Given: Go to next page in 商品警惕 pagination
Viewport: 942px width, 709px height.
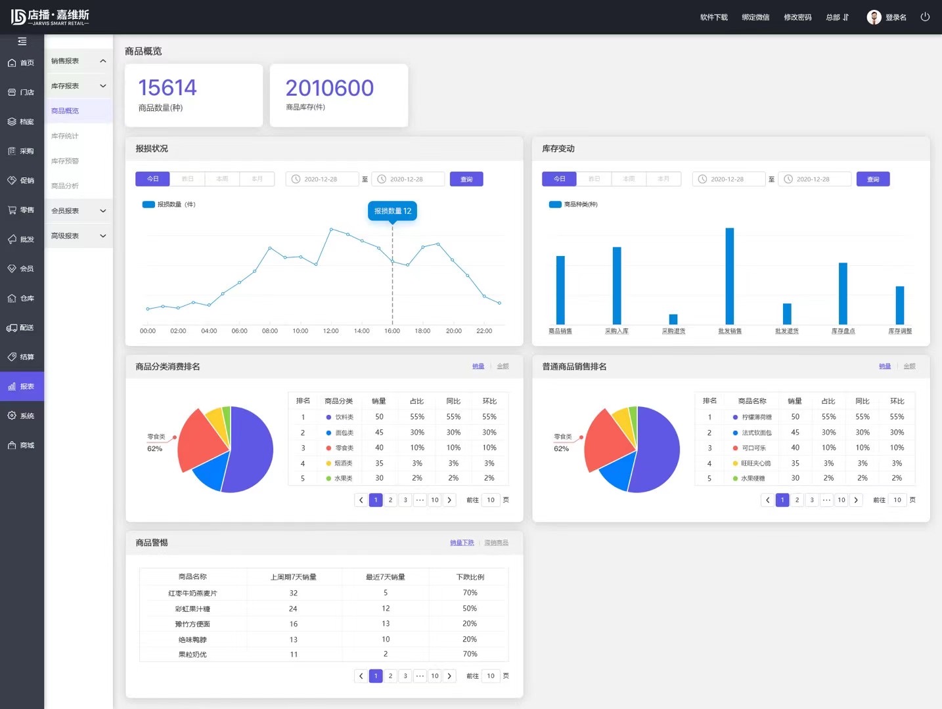Looking at the screenshot, I should (x=449, y=676).
